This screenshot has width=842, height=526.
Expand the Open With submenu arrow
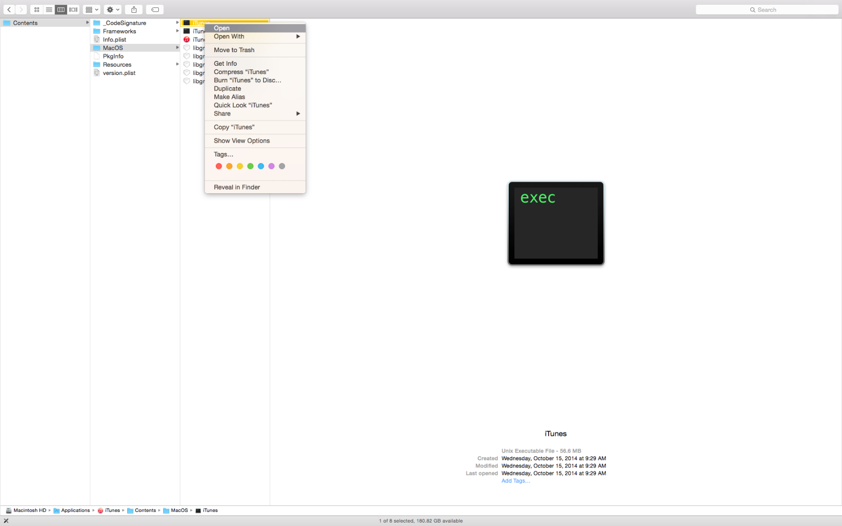298,37
